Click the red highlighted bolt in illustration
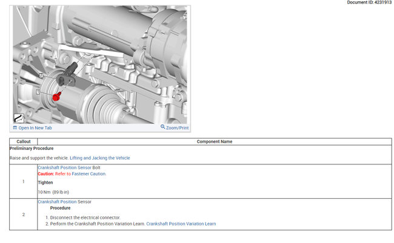The width and height of the screenshot is (394, 243). 57,97
